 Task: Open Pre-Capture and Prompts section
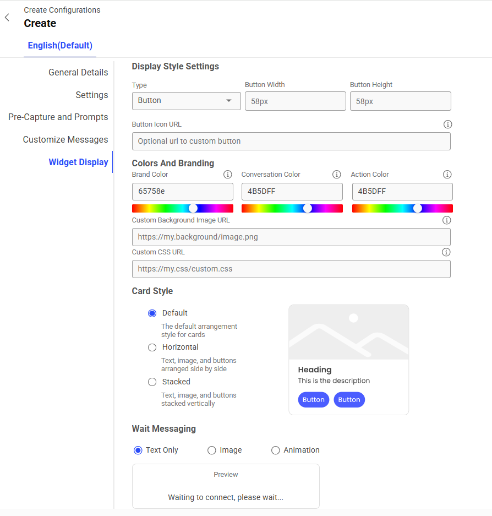point(58,117)
